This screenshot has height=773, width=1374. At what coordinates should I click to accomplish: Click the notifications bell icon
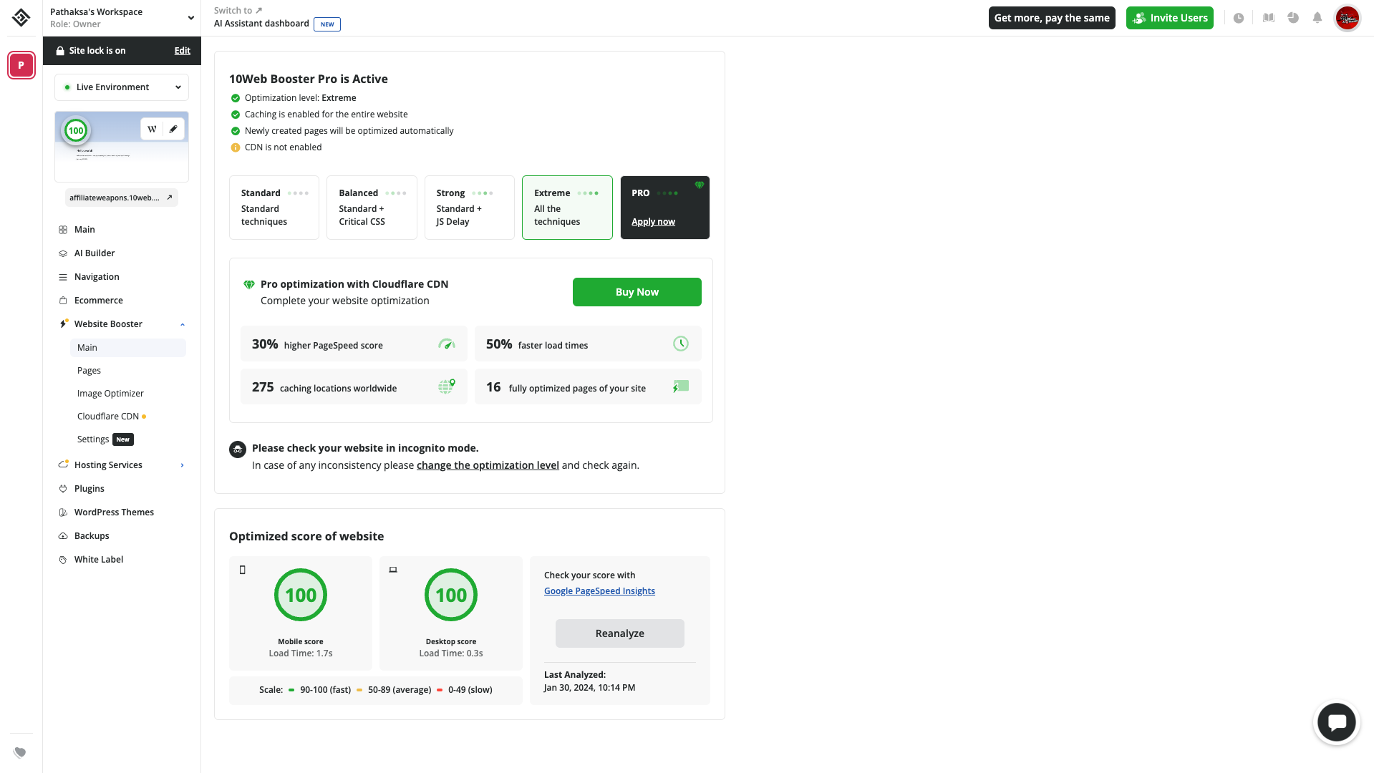[1317, 17]
